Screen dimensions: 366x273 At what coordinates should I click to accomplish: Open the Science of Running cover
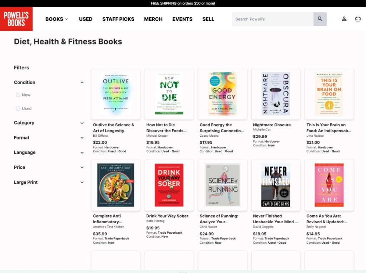click(x=222, y=185)
